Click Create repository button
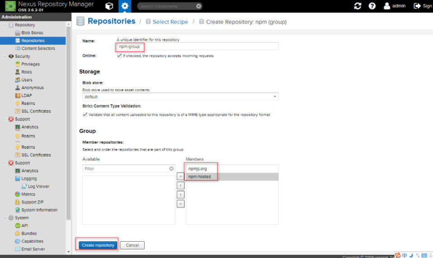 point(98,245)
